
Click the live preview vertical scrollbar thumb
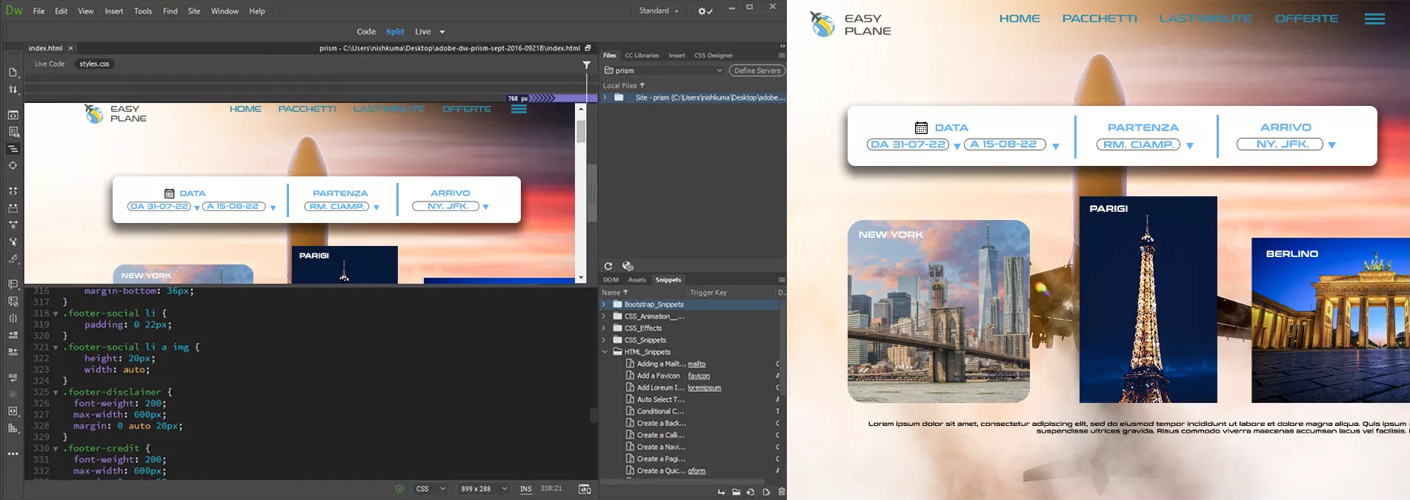pyautogui.click(x=581, y=131)
